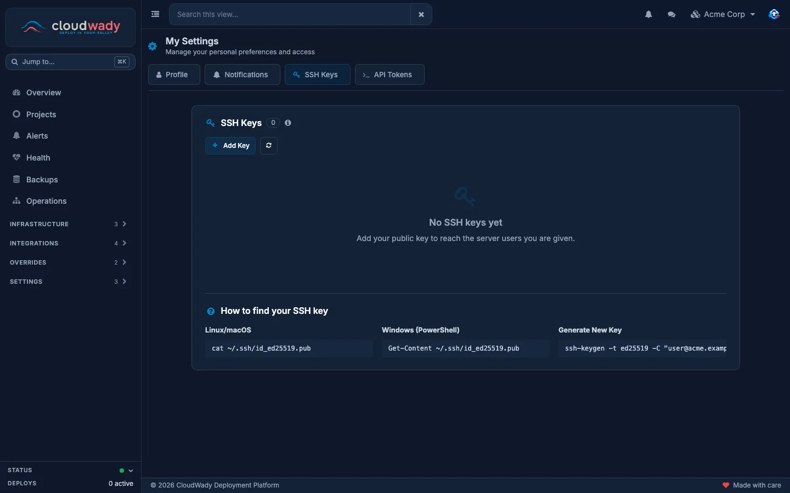The height and width of the screenshot is (493, 790).
Task: Open the Jump to quick search
Action: point(70,62)
